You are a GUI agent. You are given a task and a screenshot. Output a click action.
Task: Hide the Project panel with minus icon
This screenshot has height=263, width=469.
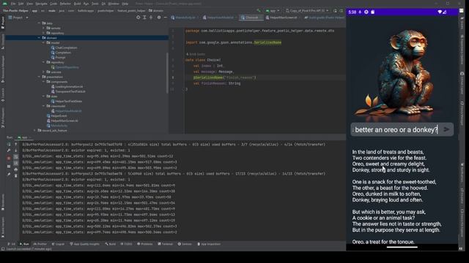[x=165, y=18]
